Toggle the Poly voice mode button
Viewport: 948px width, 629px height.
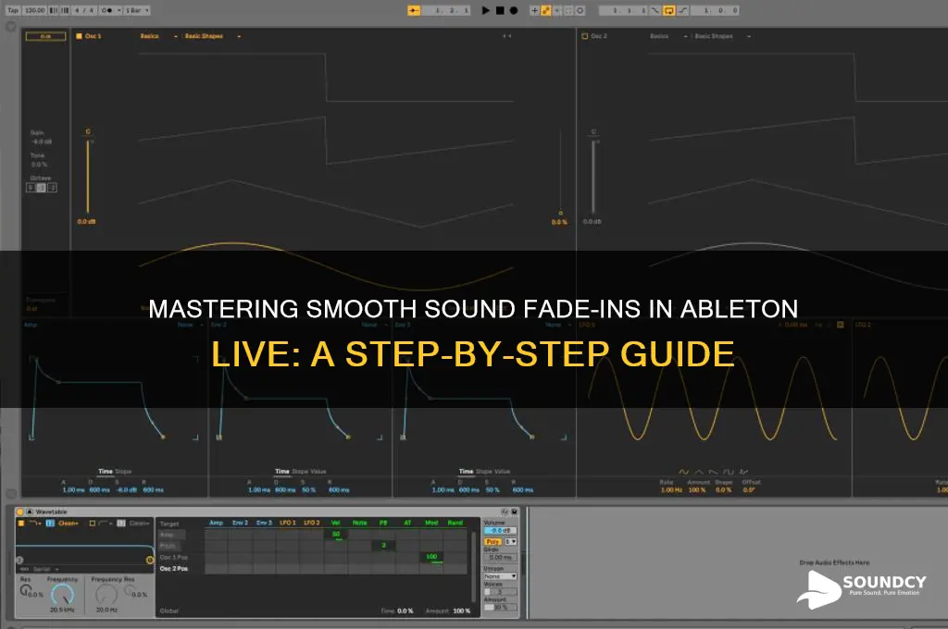pos(493,542)
